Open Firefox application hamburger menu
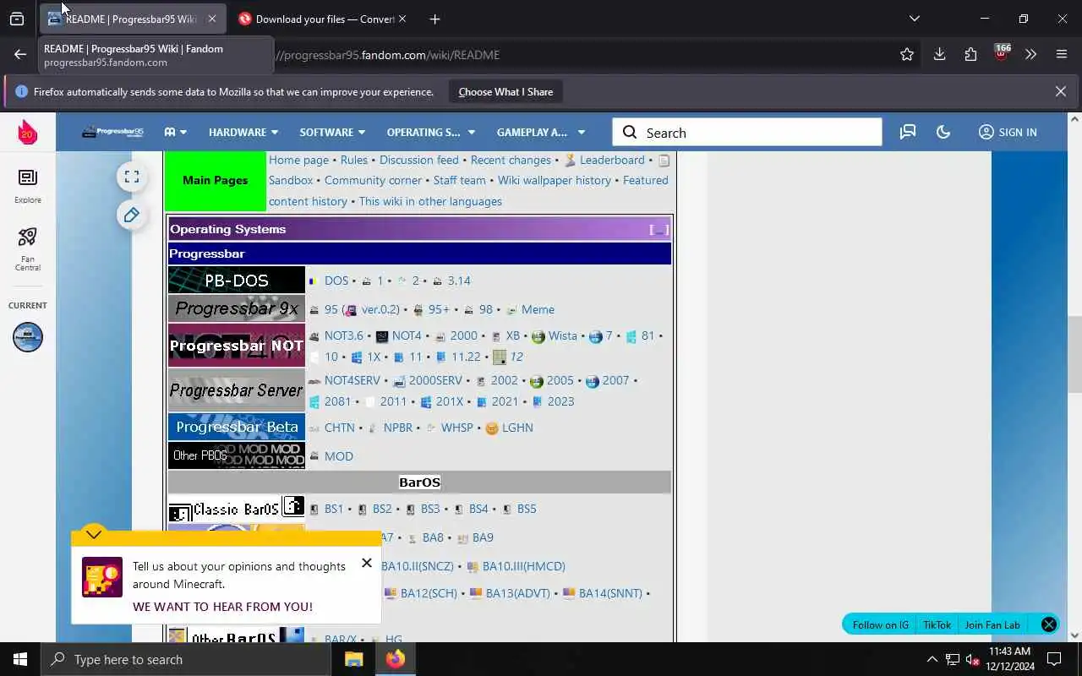Image resolution: width=1082 pixels, height=676 pixels. pyautogui.click(x=1062, y=54)
